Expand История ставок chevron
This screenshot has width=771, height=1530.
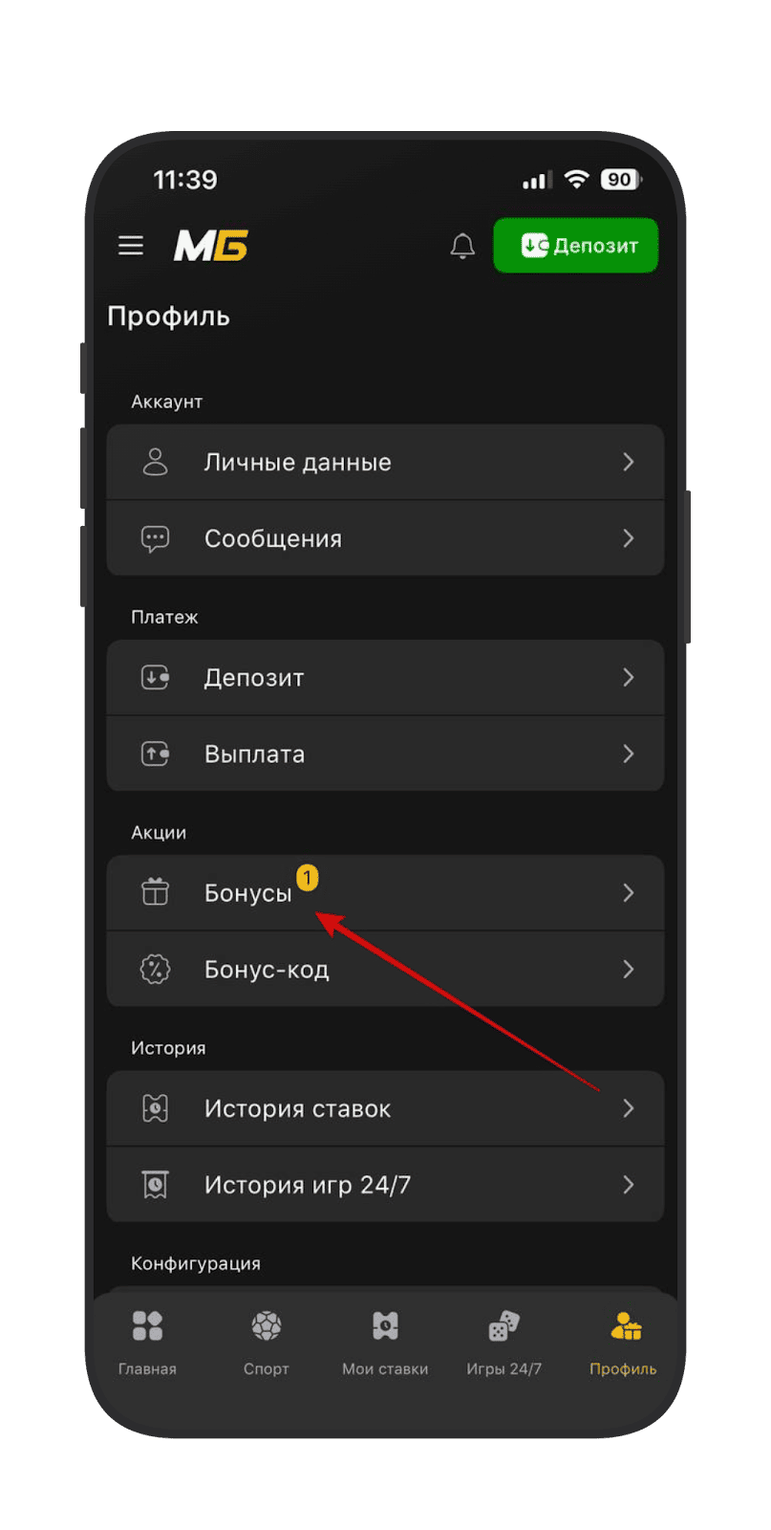(629, 1108)
